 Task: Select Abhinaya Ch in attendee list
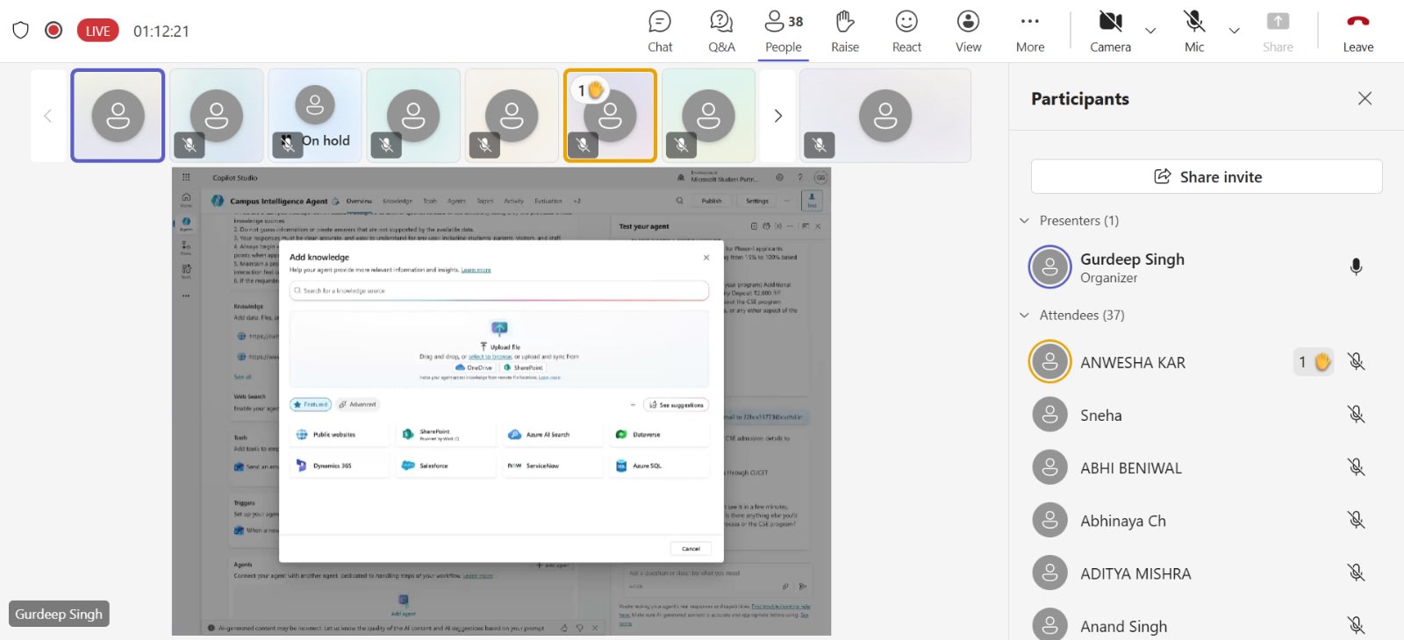pyautogui.click(x=1207, y=520)
